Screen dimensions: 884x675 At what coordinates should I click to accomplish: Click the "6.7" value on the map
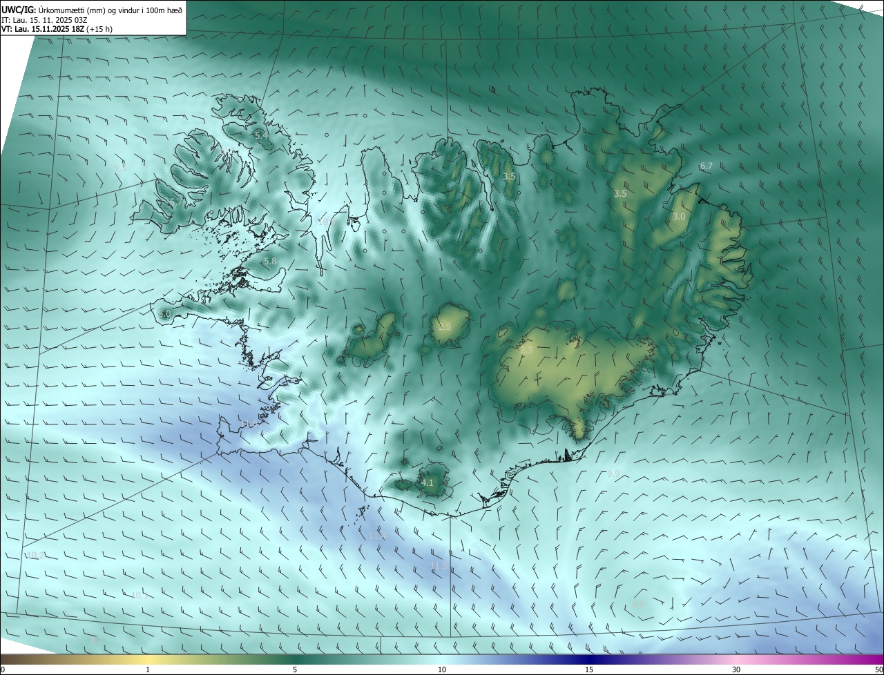pos(706,166)
